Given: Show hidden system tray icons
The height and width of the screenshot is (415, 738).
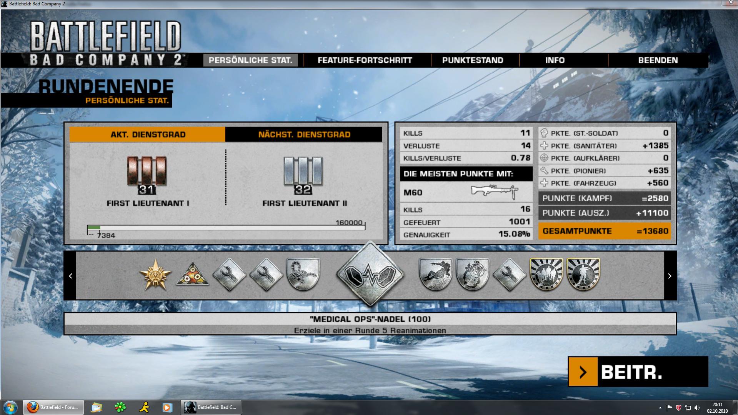Looking at the screenshot, I should 660,407.
